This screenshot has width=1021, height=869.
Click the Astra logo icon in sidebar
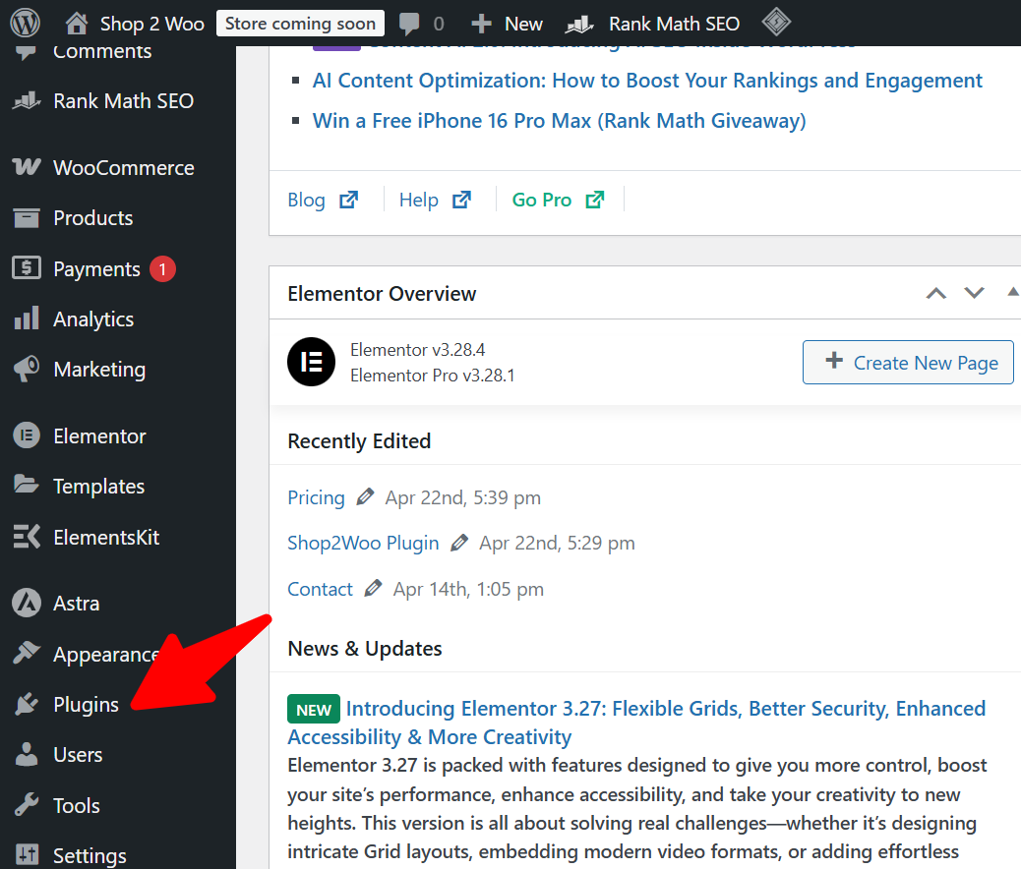pos(27,603)
